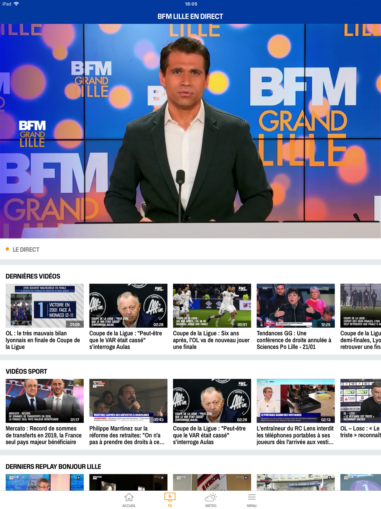Image resolution: width=381 pixels, height=509 pixels.
Task: Open title 'Mercato : Record de sommes de transferts'
Action: [x=43, y=435]
